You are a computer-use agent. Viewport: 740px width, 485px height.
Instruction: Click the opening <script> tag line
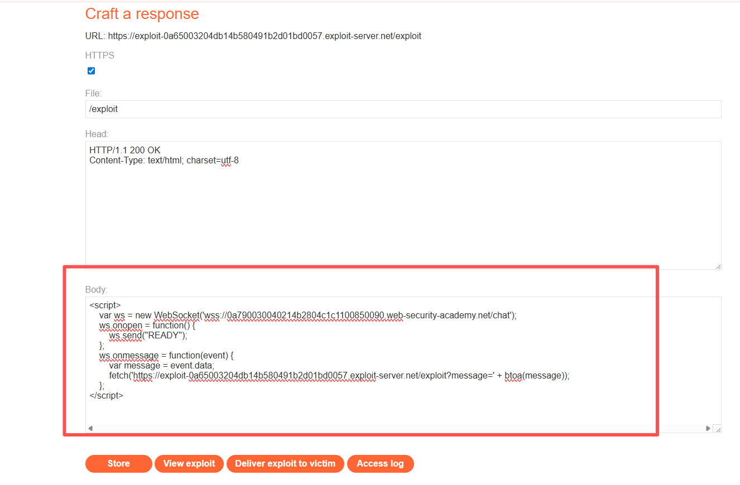(x=104, y=305)
